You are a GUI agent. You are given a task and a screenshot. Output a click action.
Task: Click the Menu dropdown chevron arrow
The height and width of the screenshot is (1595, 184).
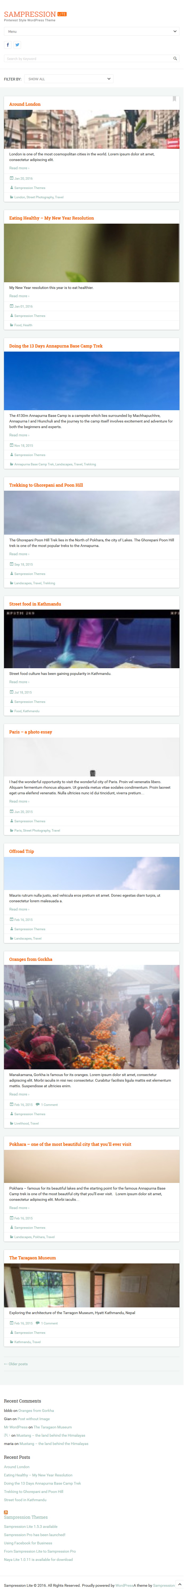[x=175, y=31]
